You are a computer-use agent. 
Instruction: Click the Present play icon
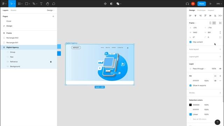click(x=210, y=4)
